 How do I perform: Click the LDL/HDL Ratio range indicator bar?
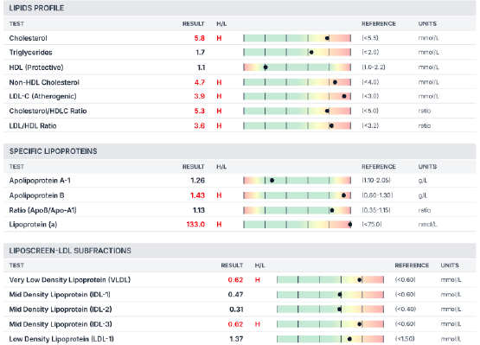[x=297, y=126]
